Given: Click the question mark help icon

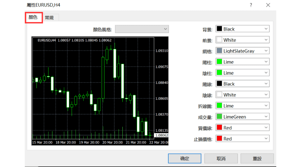Looking at the screenshot, I should 251,5.
